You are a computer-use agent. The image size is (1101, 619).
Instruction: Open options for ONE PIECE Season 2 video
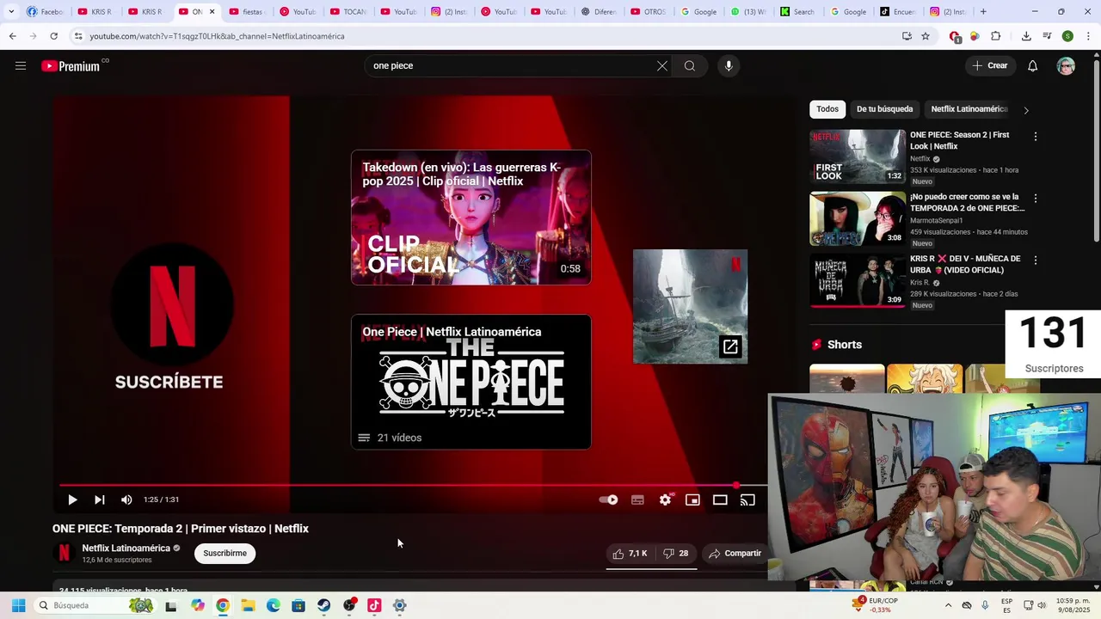[x=1036, y=137]
